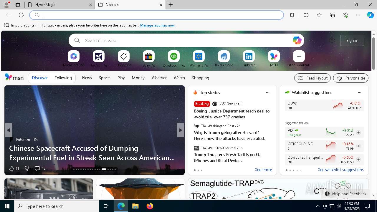Viewport: 377px width, 212px height.
Task: Click Import favorites
Action: (x=20, y=25)
